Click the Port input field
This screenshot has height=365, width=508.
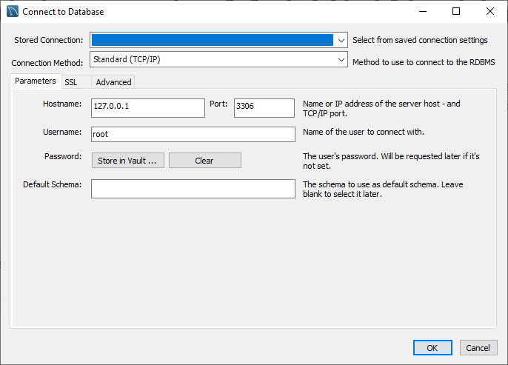[x=264, y=108]
